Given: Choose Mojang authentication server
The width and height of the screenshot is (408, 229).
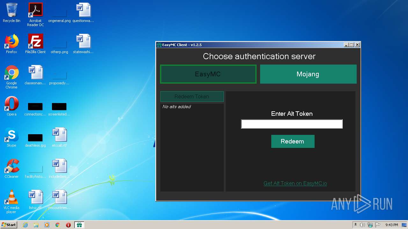Looking at the screenshot, I should click(x=308, y=74).
